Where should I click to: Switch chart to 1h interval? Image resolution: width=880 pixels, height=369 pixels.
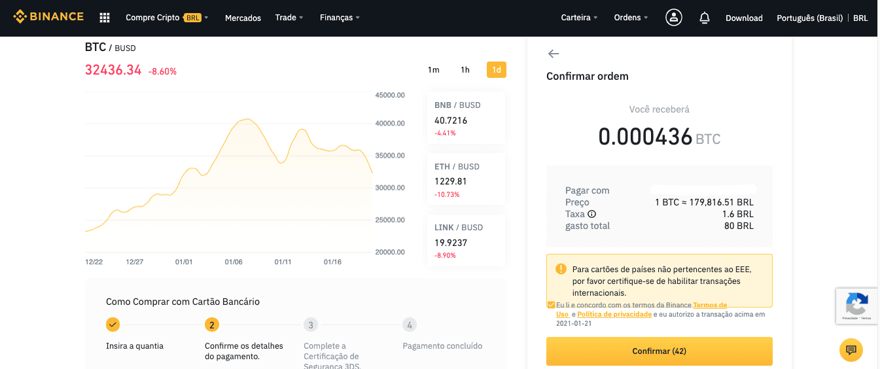465,70
